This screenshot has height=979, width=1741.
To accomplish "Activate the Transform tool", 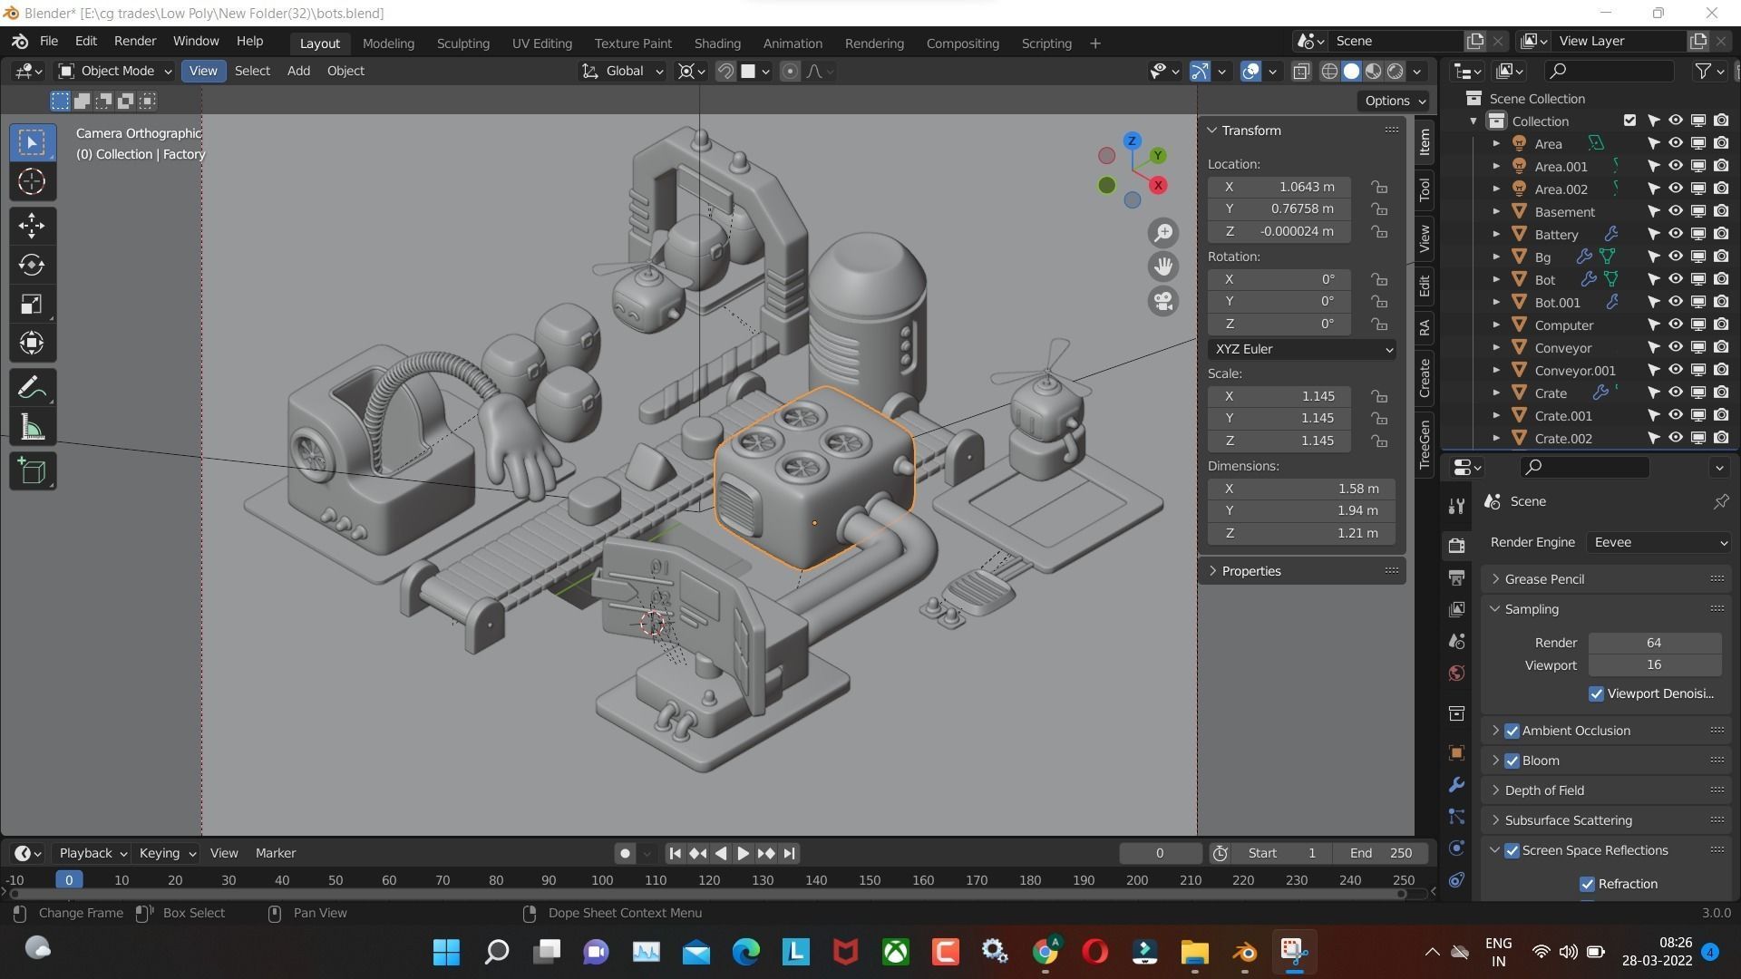I will (32, 344).
